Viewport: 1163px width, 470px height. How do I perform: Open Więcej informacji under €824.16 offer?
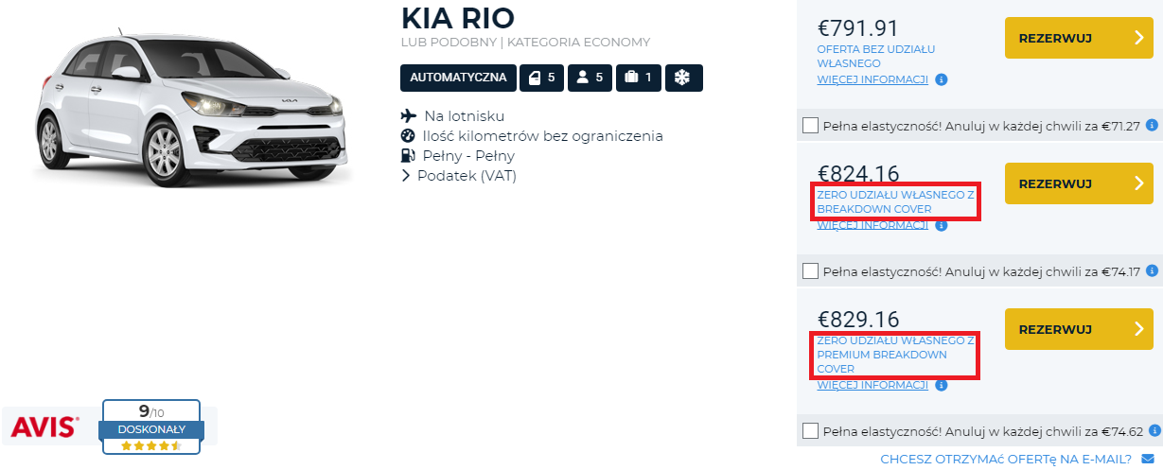(x=872, y=225)
